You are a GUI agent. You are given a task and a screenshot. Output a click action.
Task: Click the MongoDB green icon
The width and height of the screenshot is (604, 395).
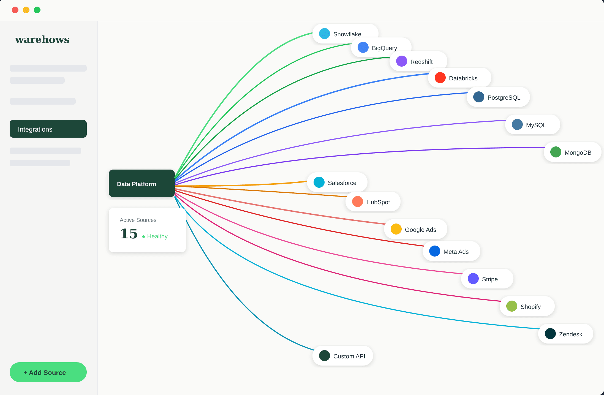pyautogui.click(x=556, y=152)
